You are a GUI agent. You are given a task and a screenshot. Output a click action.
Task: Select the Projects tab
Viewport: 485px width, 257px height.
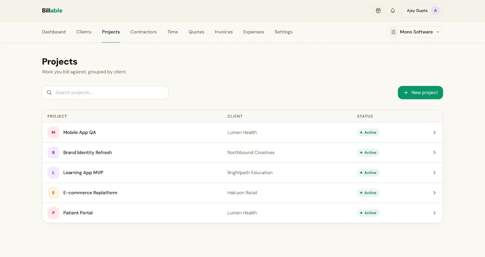pos(111,32)
